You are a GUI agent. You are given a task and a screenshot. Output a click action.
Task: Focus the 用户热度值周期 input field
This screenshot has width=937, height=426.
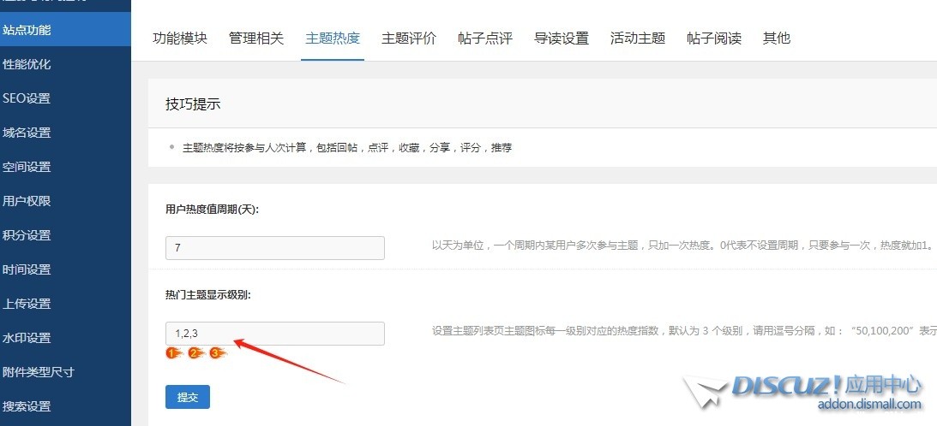[274, 248]
